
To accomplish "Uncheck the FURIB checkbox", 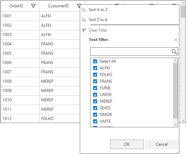I will point(95,88).
